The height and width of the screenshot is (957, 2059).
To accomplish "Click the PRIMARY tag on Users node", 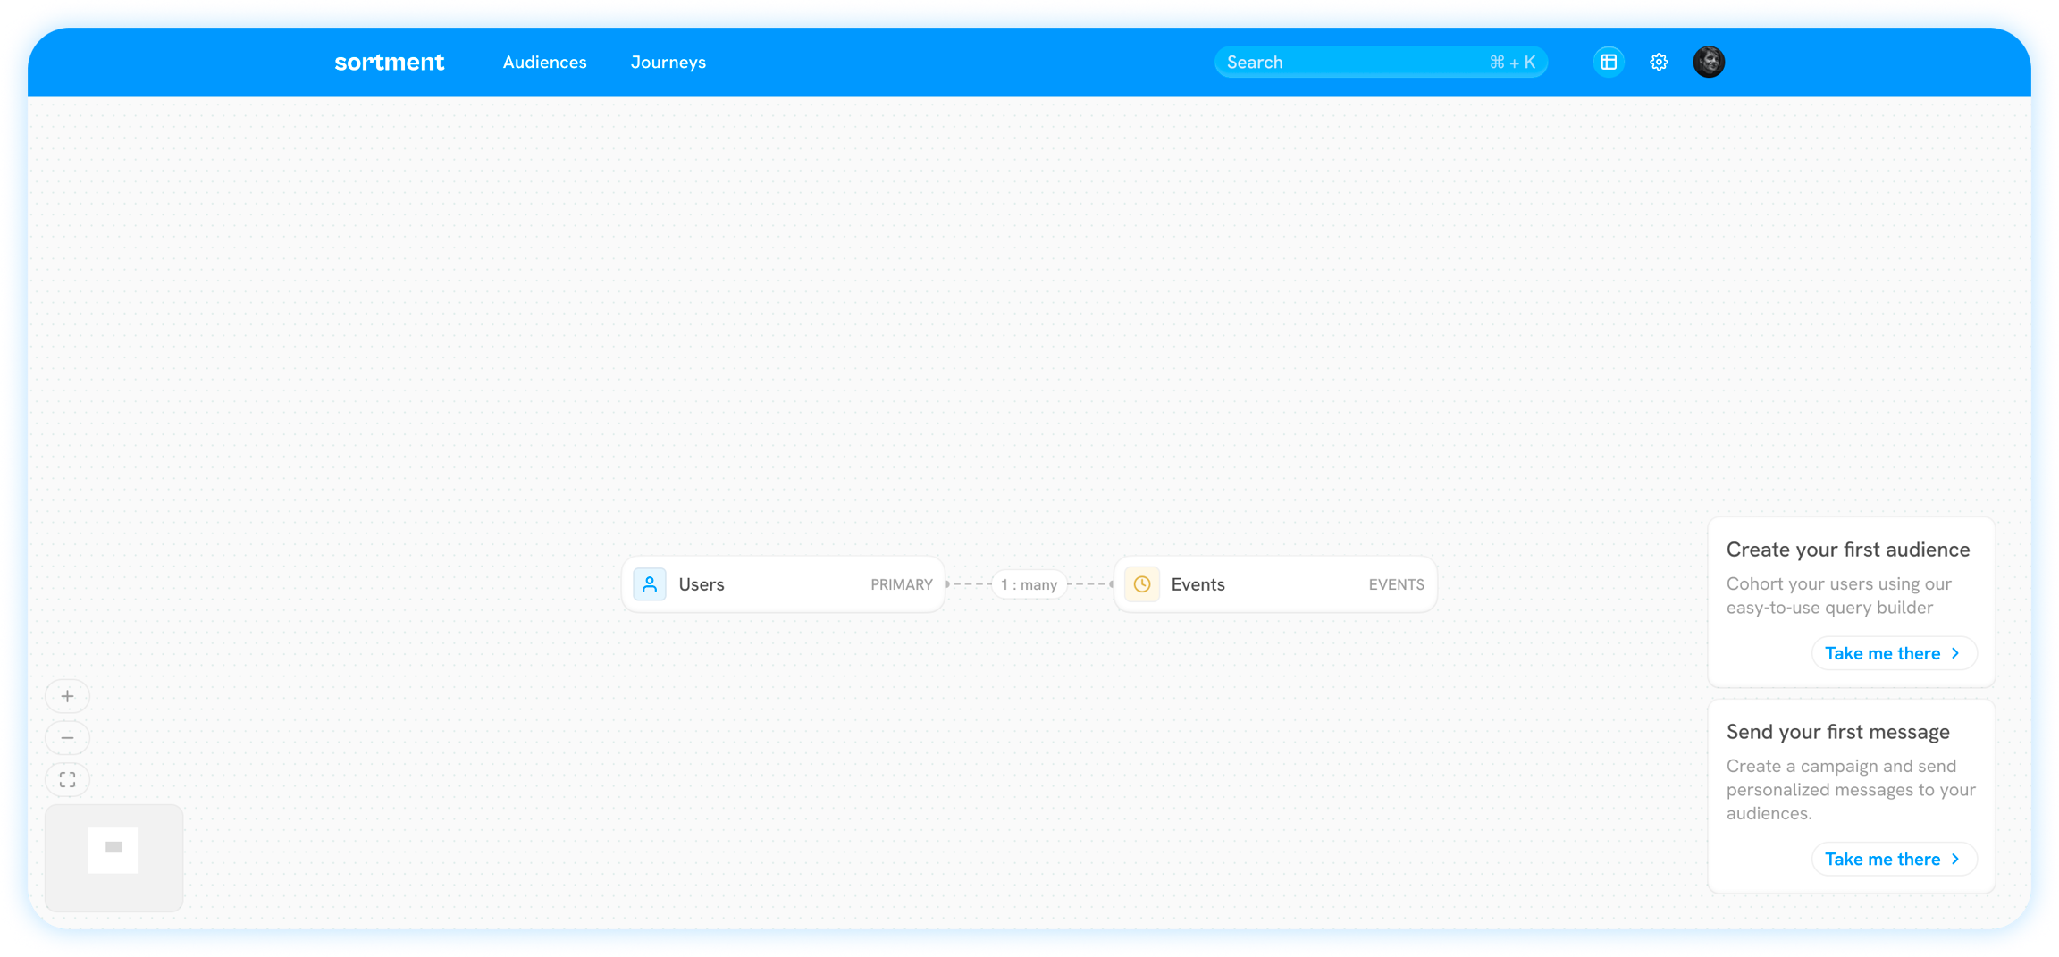I will pos(901,584).
